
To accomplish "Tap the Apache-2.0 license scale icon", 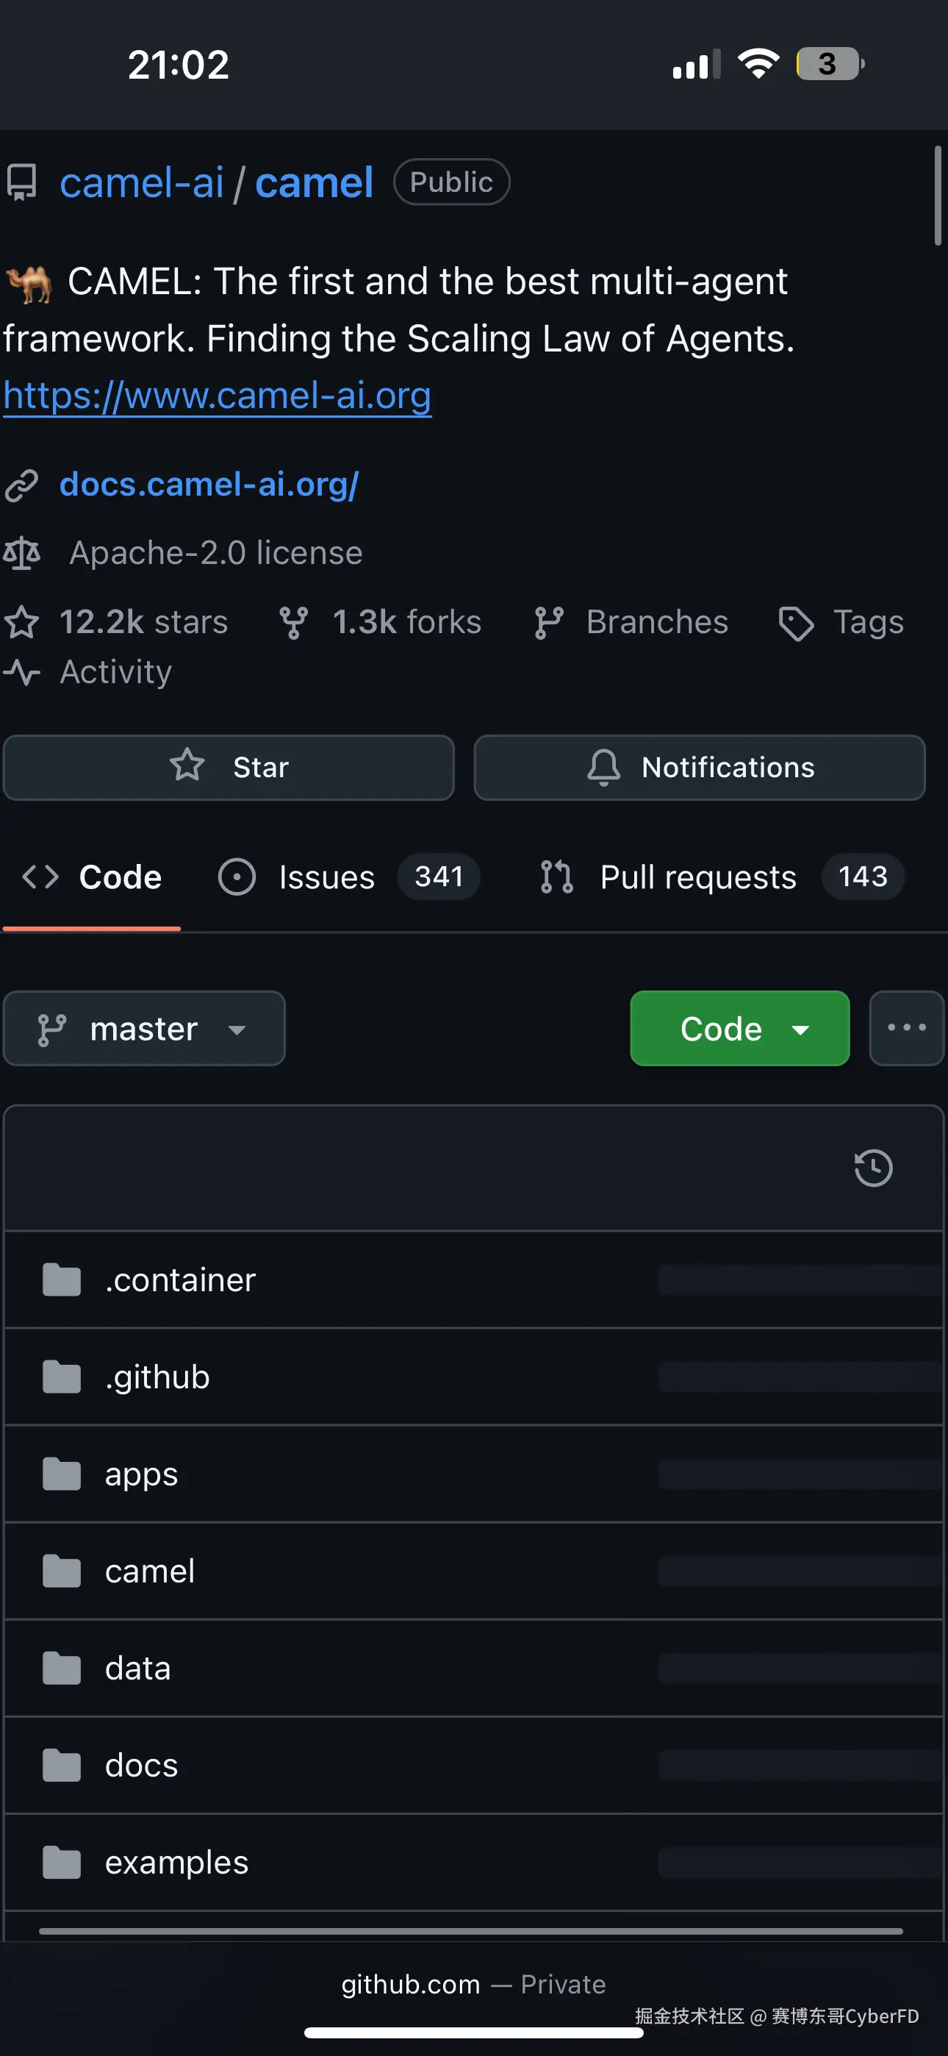I will pyautogui.click(x=21, y=553).
